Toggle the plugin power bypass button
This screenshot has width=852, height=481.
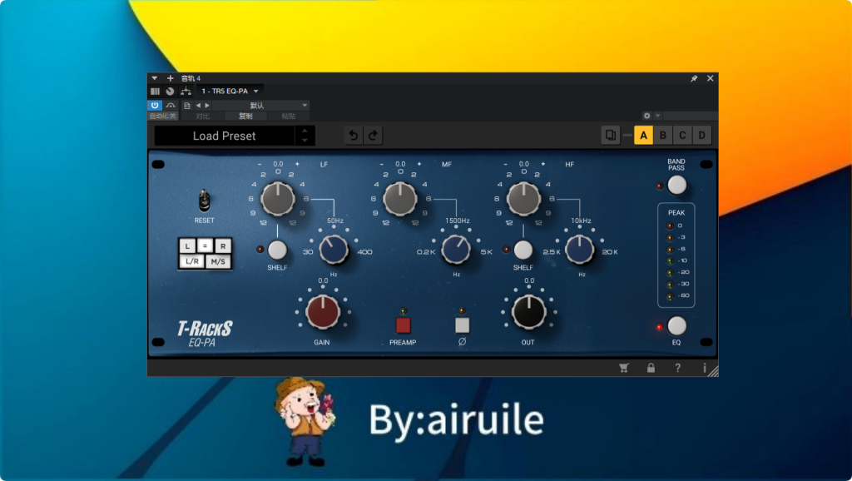pos(155,106)
